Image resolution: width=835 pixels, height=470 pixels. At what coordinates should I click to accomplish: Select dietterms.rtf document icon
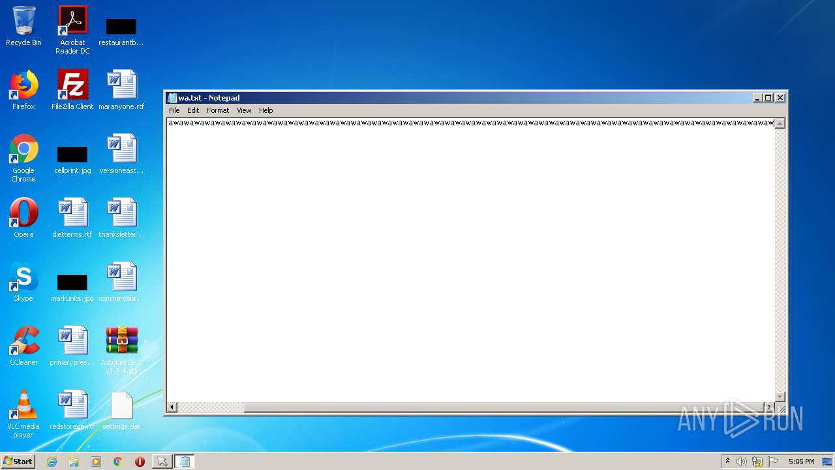point(72,218)
